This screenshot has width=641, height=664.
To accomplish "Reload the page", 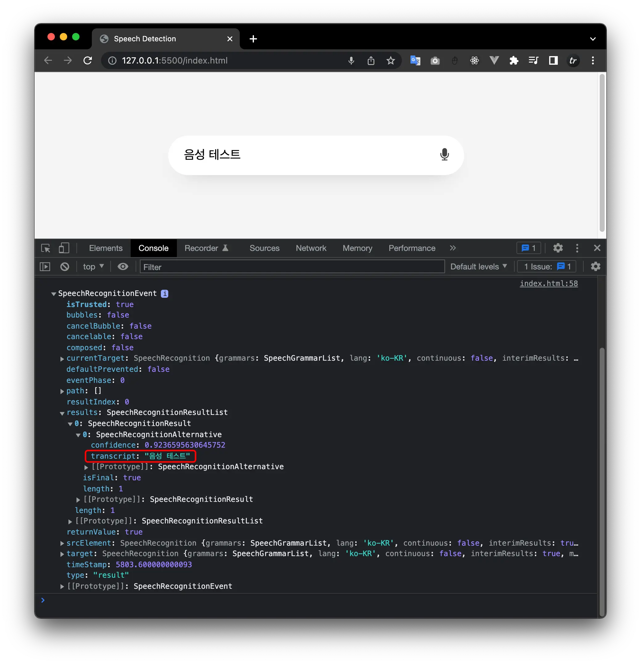I will pyautogui.click(x=88, y=61).
